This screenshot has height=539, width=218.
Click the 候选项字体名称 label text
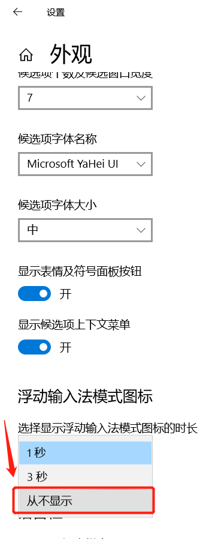coord(57,139)
